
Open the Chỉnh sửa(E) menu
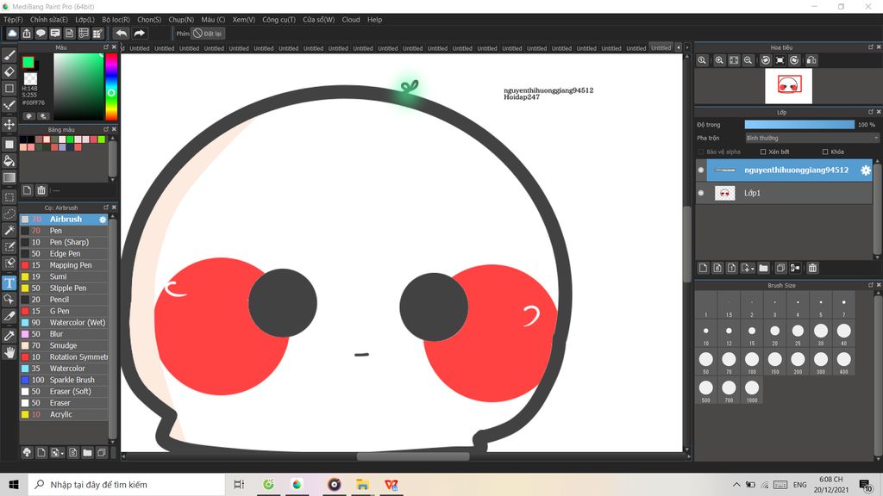[x=49, y=20]
